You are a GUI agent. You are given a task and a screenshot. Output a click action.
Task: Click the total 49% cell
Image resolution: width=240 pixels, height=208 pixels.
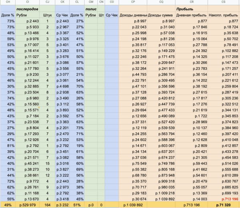[8, 205]
